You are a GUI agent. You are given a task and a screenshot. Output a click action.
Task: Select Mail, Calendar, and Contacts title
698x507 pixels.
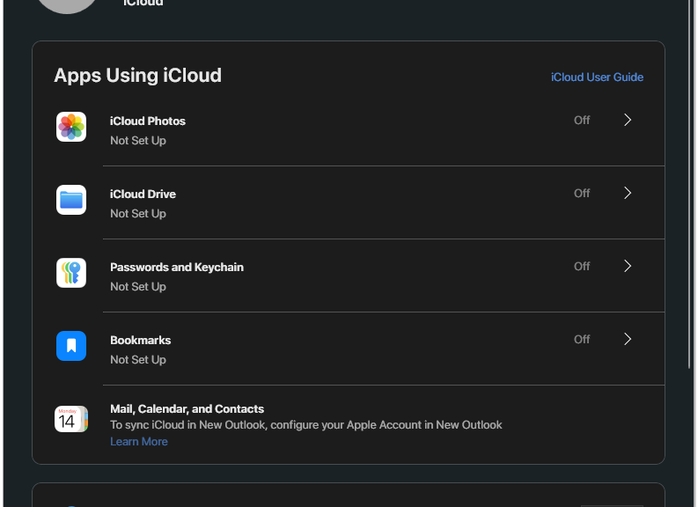(x=187, y=408)
